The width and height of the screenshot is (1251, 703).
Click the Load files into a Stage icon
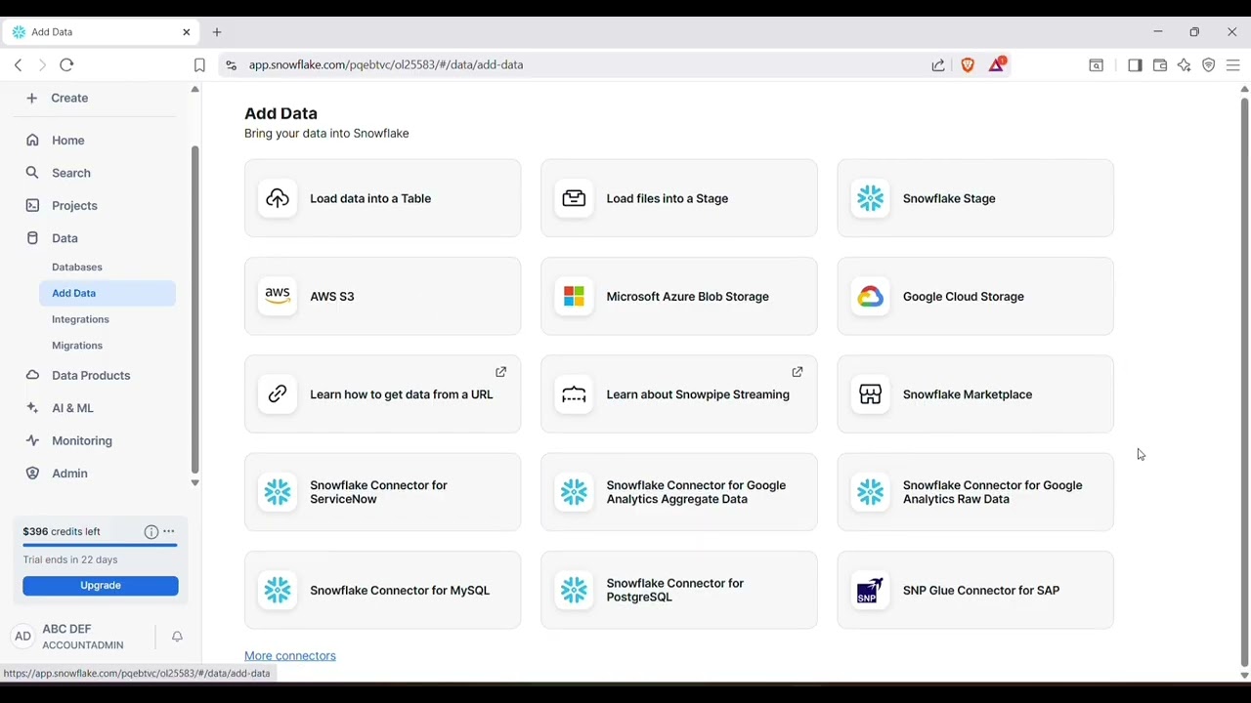pyautogui.click(x=574, y=198)
